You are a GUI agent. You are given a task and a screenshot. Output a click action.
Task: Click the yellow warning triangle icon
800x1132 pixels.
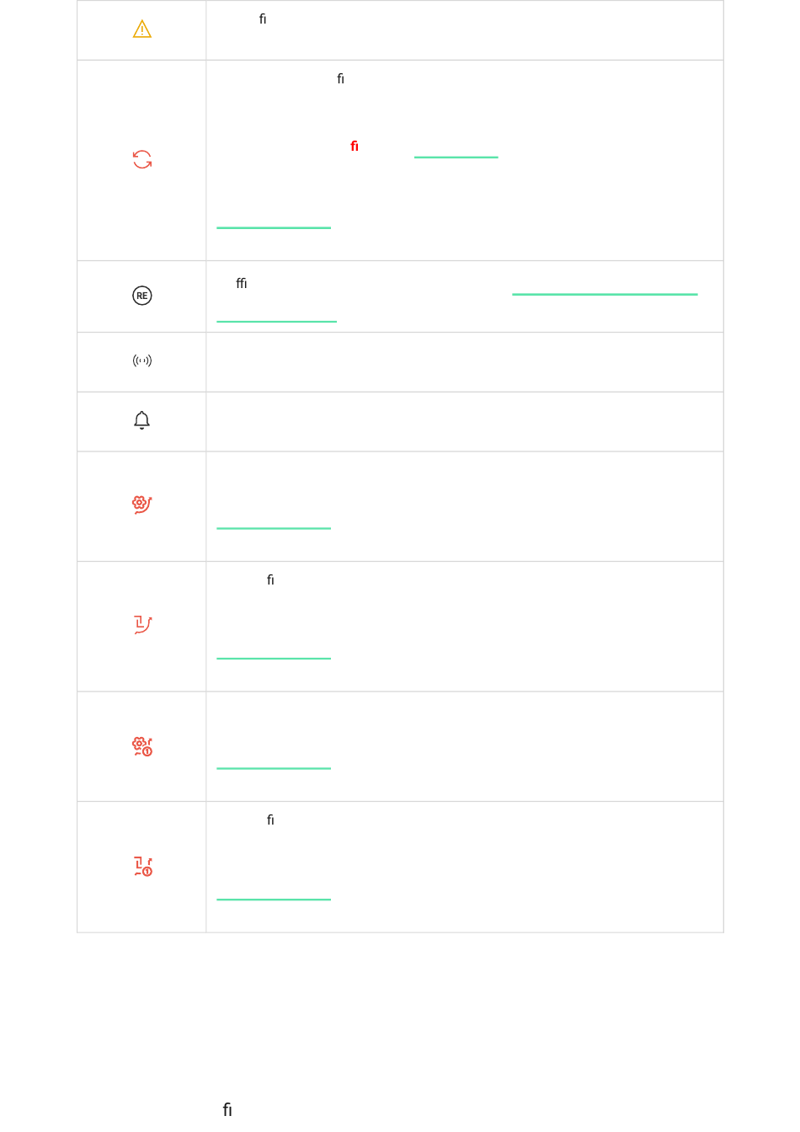[x=142, y=29]
